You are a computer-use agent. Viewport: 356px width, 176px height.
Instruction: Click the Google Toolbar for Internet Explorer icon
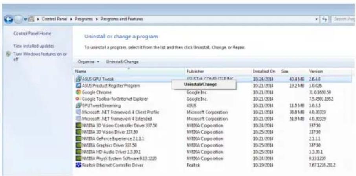78,99
